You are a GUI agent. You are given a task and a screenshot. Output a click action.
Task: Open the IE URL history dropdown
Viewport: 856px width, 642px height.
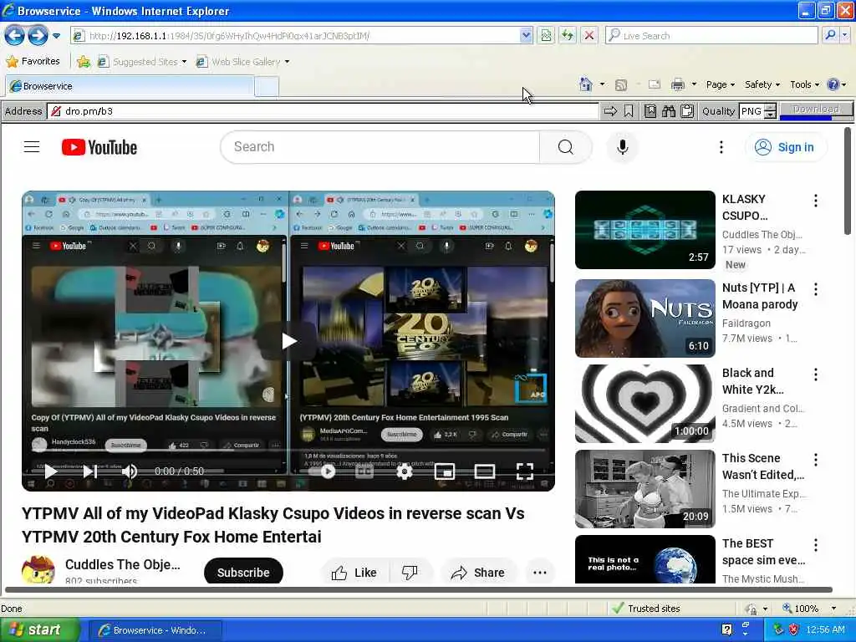click(526, 35)
